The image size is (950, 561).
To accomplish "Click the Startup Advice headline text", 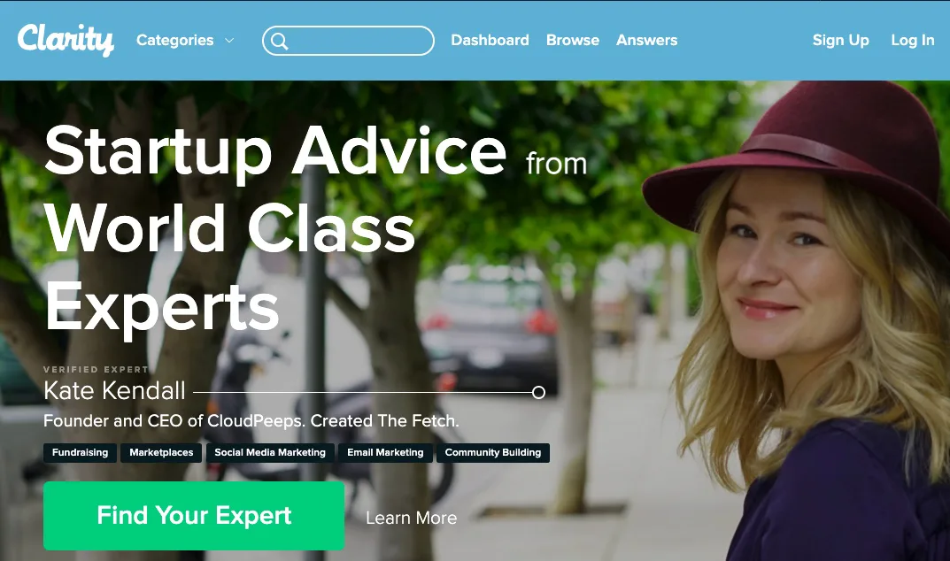I will tap(275, 151).
